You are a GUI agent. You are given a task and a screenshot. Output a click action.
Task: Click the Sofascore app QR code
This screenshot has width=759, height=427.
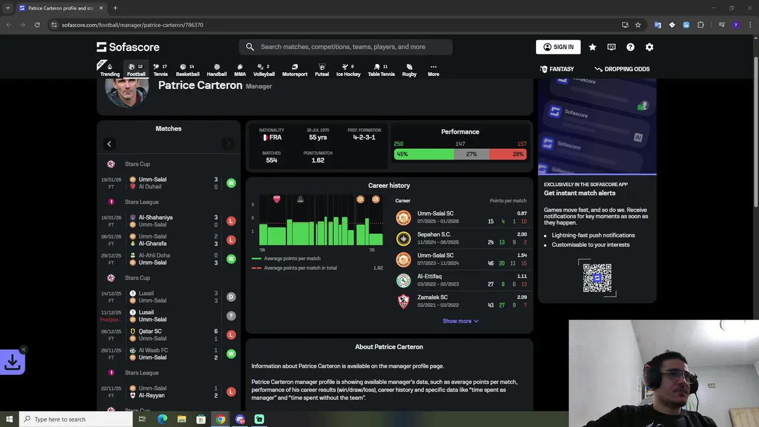pyautogui.click(x=597, y=278)
